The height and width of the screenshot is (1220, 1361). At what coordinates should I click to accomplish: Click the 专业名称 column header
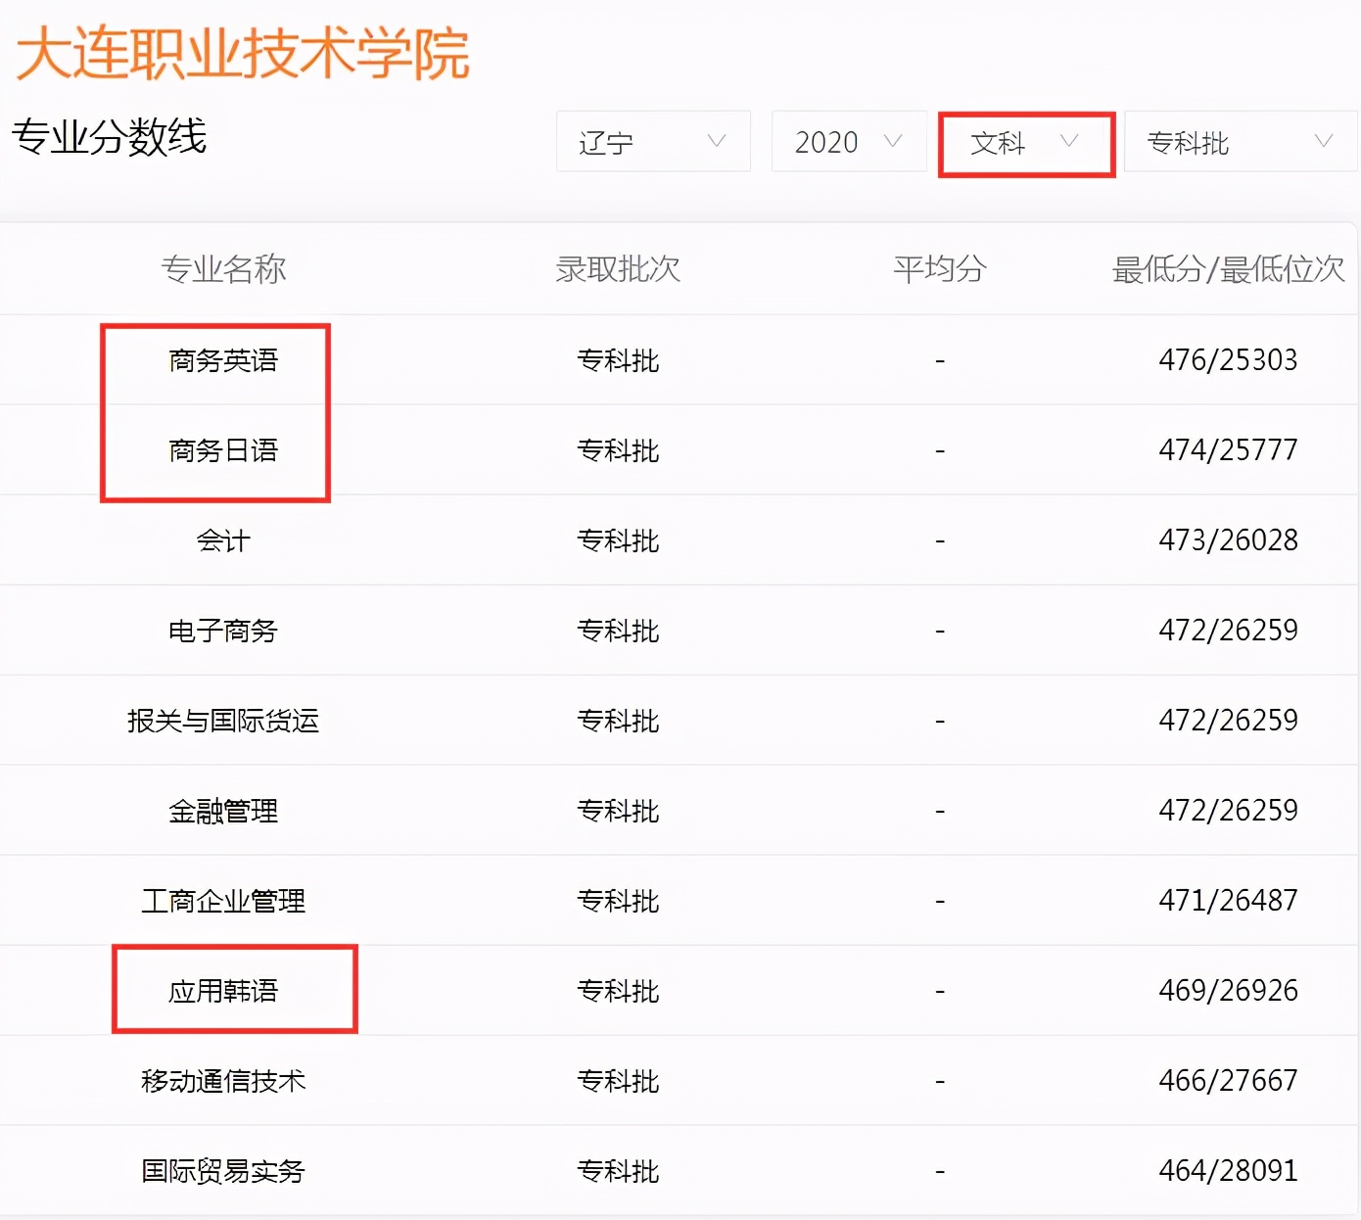226,270
